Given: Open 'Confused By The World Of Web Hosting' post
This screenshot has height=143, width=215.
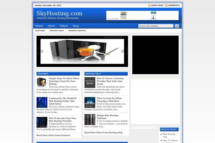Looking at the screenshot, I should coord(62,101).
